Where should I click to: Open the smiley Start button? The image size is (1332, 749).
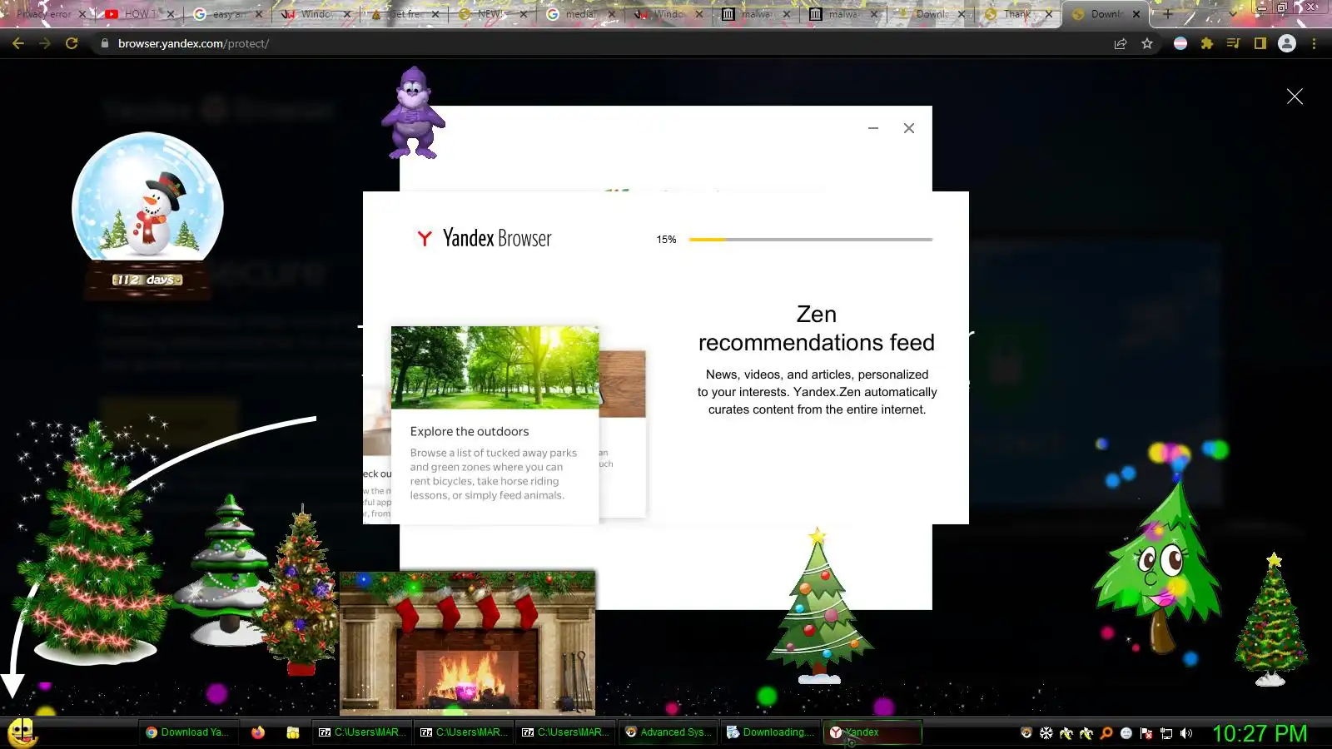(x=22, y=732)
